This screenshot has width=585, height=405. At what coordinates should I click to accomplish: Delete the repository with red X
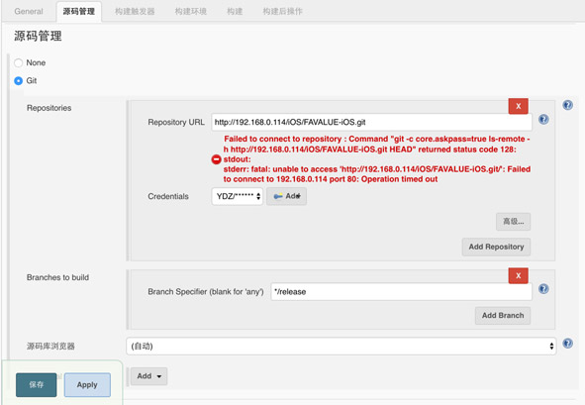coord(519,106)
